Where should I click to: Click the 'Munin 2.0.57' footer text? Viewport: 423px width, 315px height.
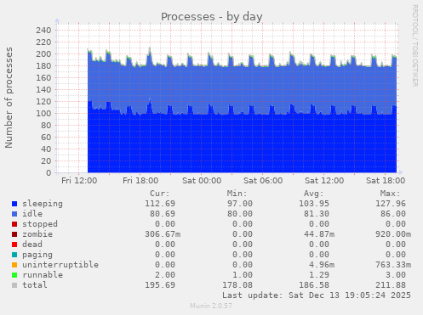(x=211, y=306)
